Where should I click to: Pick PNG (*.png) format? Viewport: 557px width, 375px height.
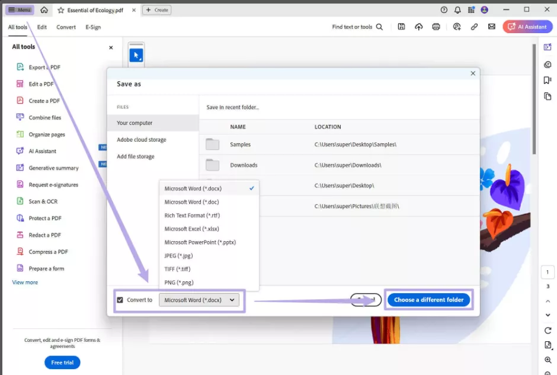tap(209, 283)
